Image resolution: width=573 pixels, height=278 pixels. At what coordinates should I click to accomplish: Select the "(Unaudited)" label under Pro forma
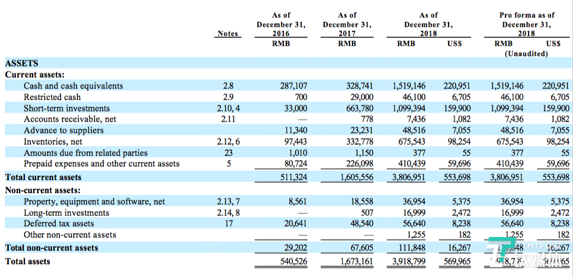click(x=526, y=53)
